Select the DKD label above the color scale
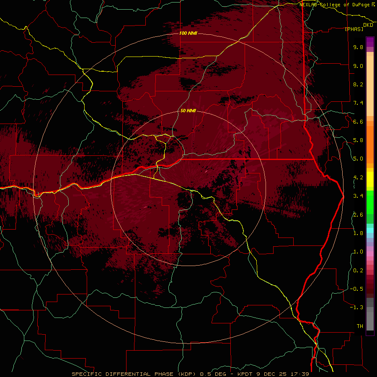Screen dimensions: 377x377 [368, 25]
